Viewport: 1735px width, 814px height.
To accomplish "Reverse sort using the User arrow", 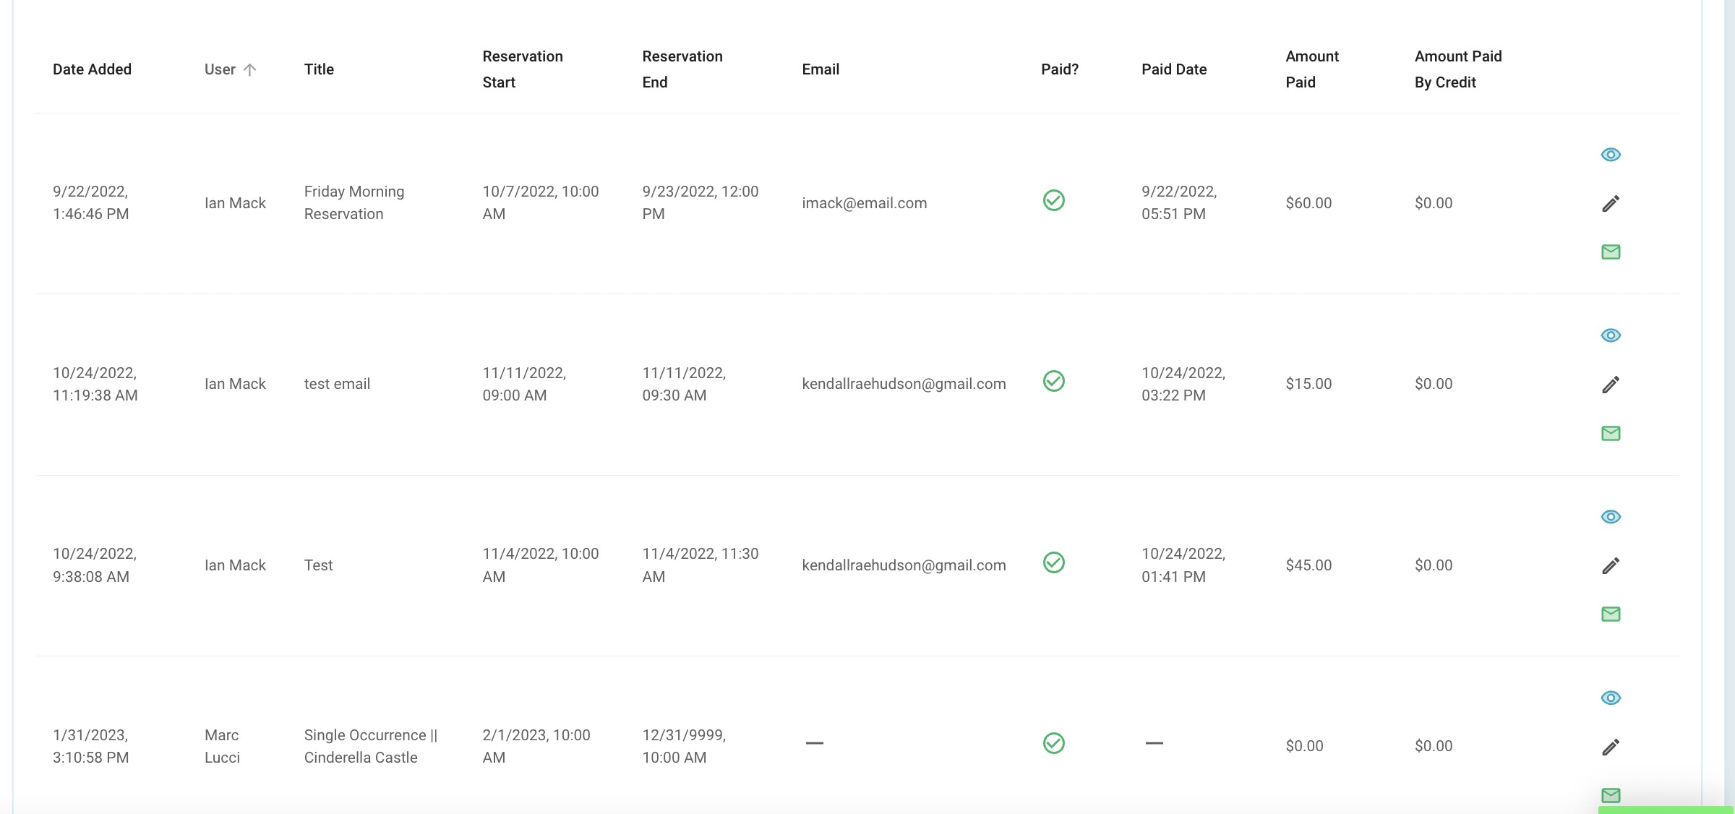I will (x=249, y=69).
